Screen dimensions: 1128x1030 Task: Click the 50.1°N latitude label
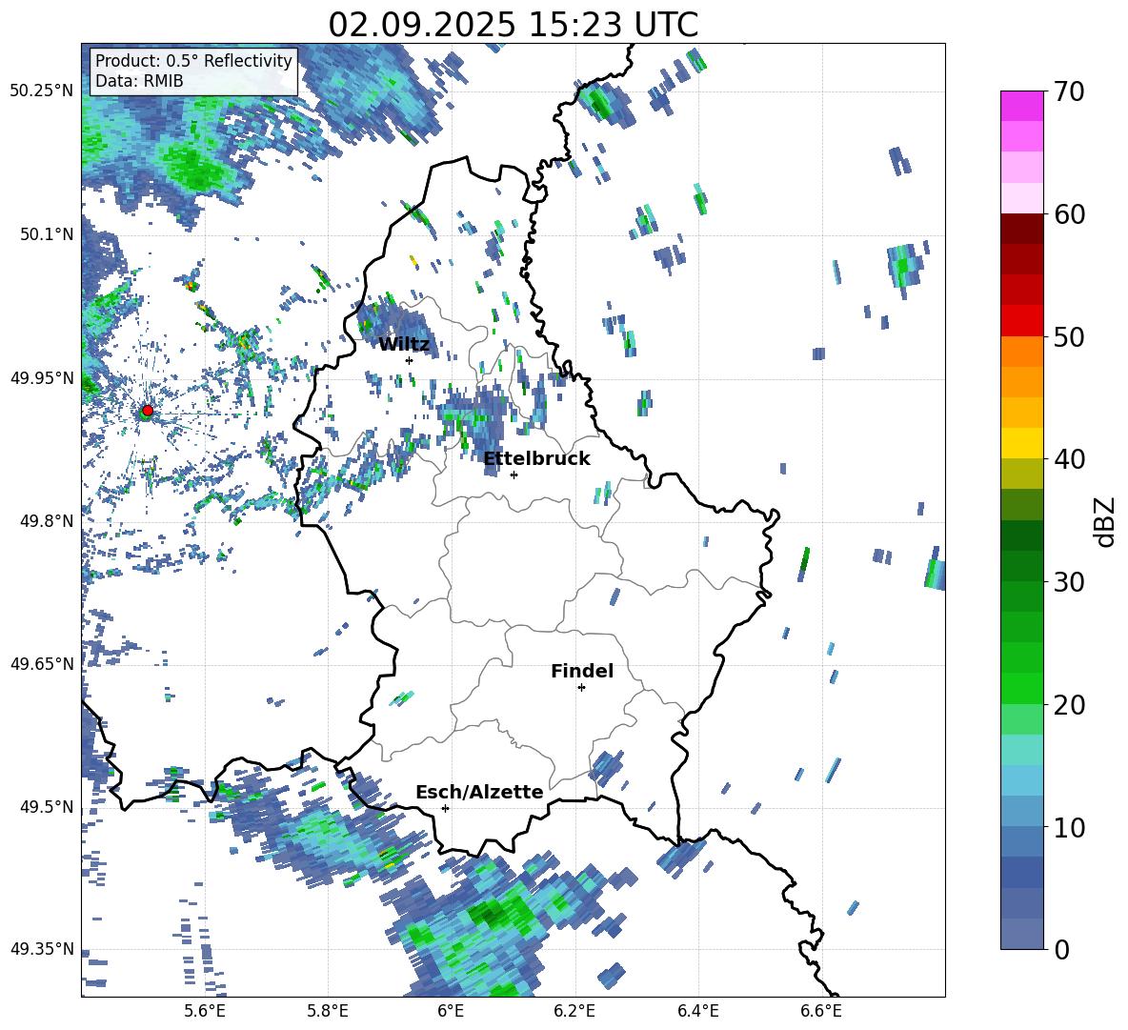(x=47, y=234)
